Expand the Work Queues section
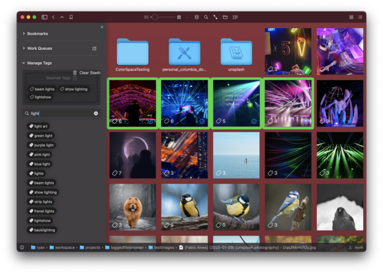Viewport: 383px width, 274px height. pos(24,48)
